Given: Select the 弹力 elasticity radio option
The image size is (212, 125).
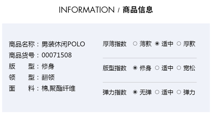Looking at the screenshot, I should (179, 92).
